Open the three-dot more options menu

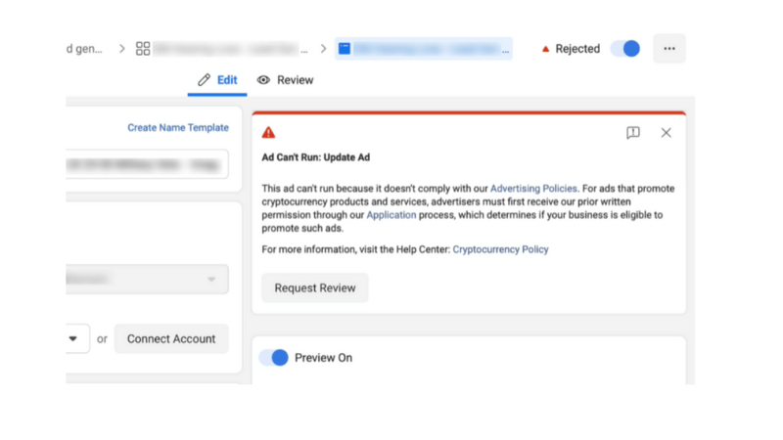(x=669, y=49)
